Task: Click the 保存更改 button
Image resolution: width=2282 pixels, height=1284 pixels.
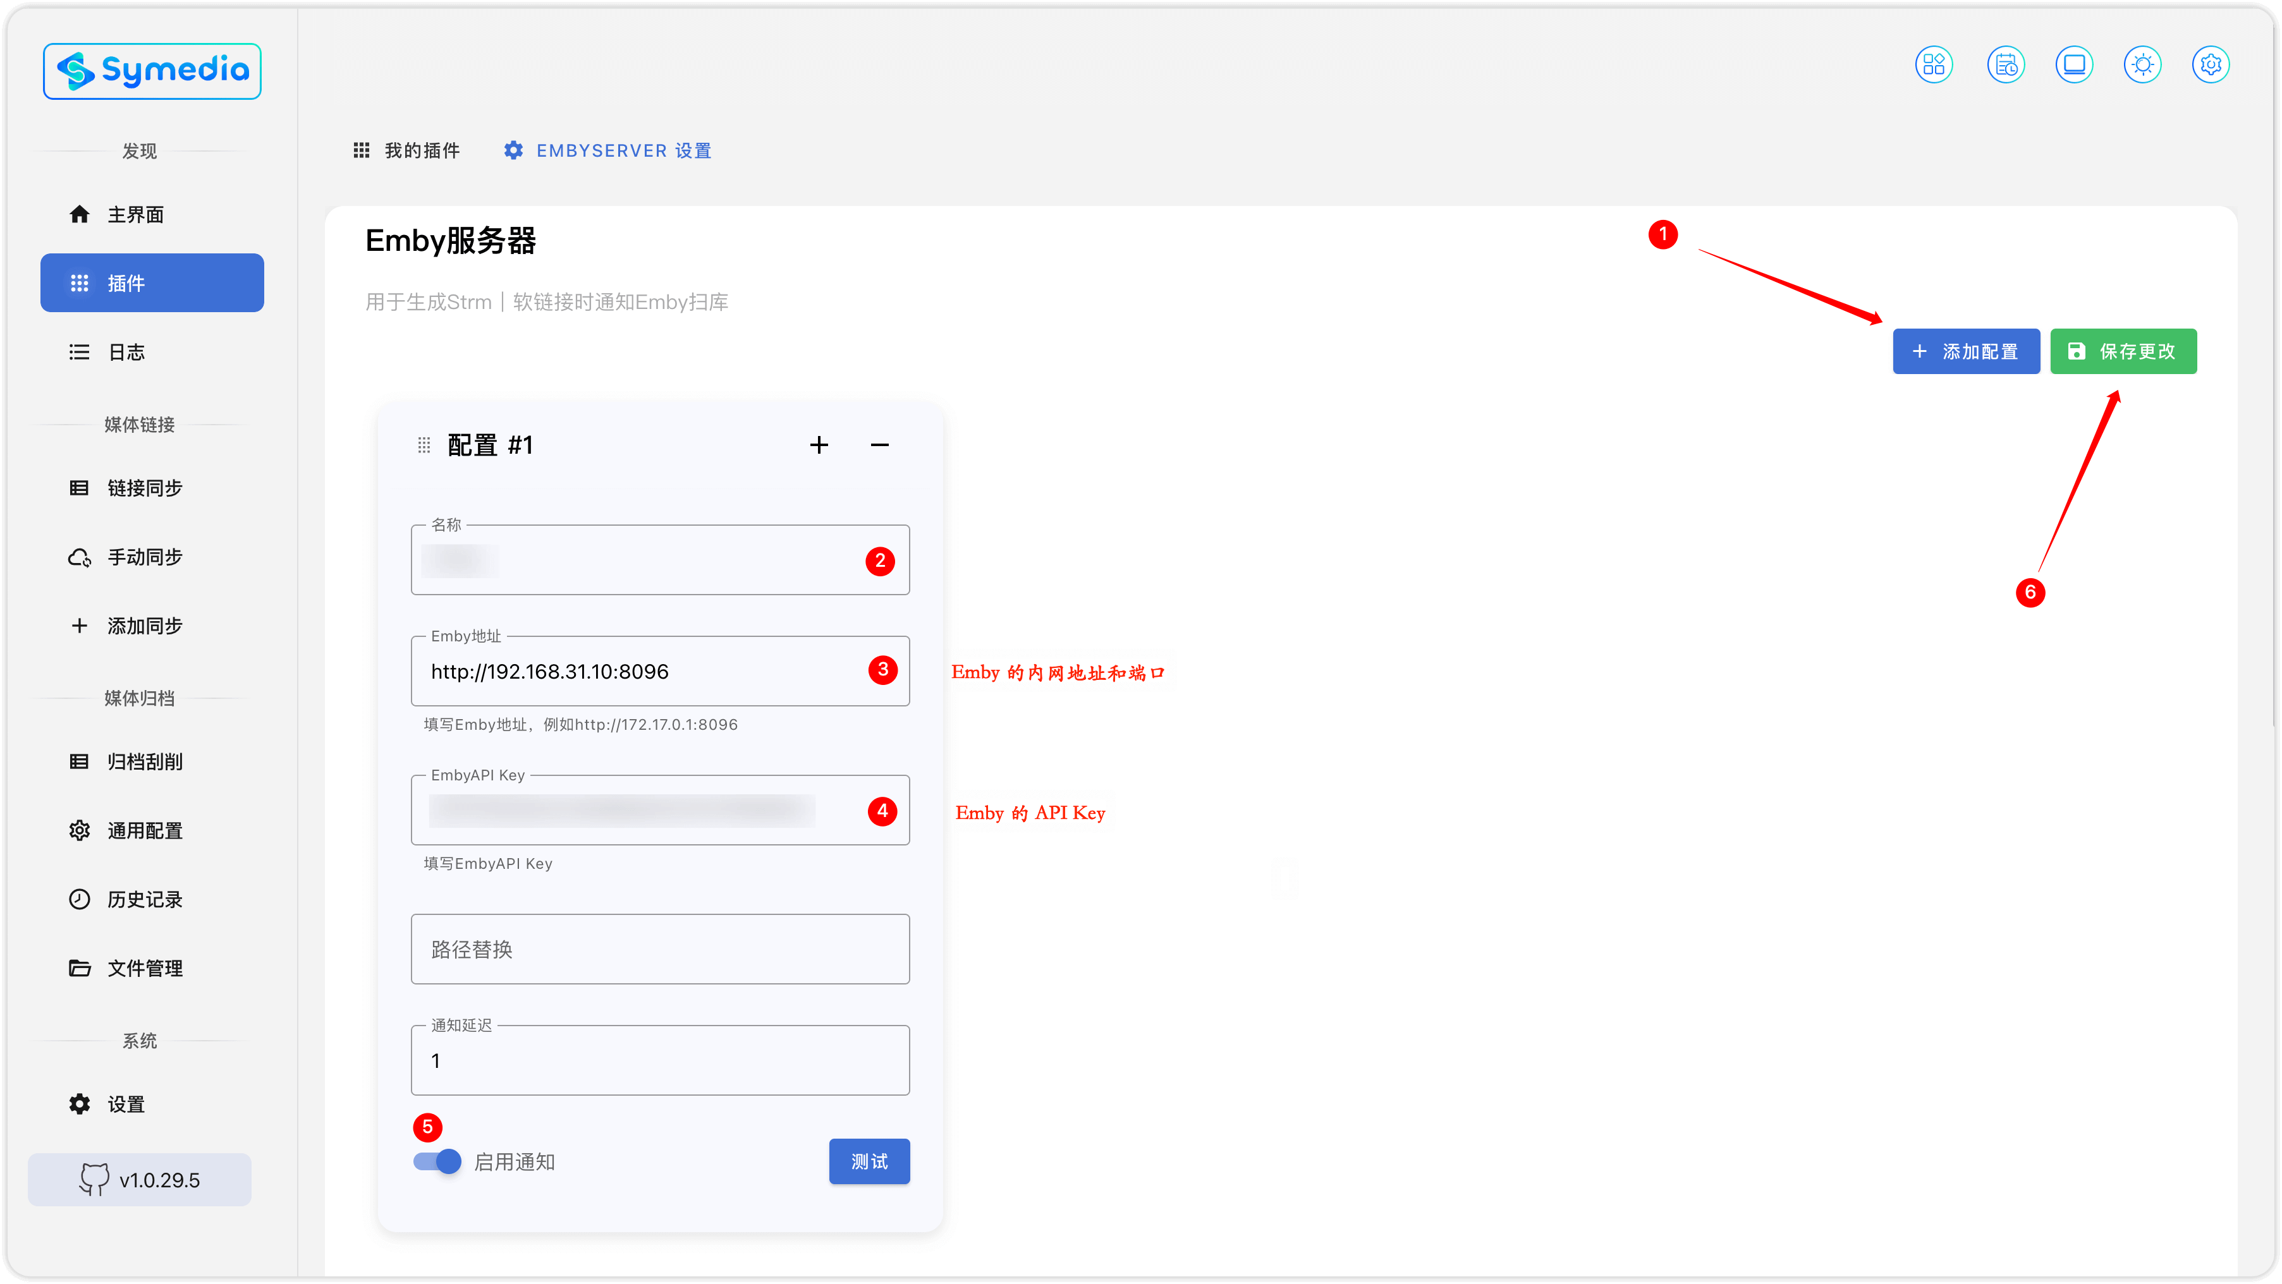Action: point(2123,351)
